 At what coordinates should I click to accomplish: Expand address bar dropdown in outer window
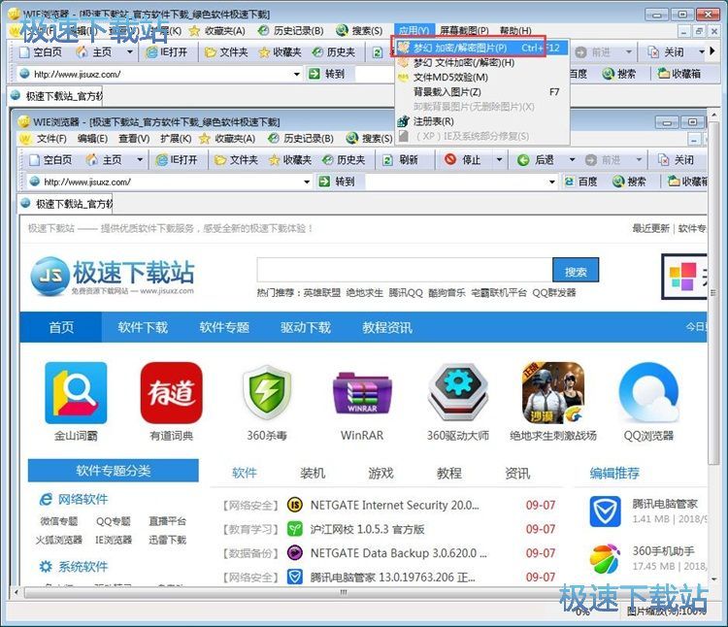297,74
